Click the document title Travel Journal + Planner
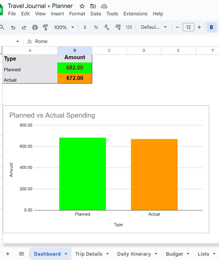Screen dimensions: 219x260 [40, 6]
